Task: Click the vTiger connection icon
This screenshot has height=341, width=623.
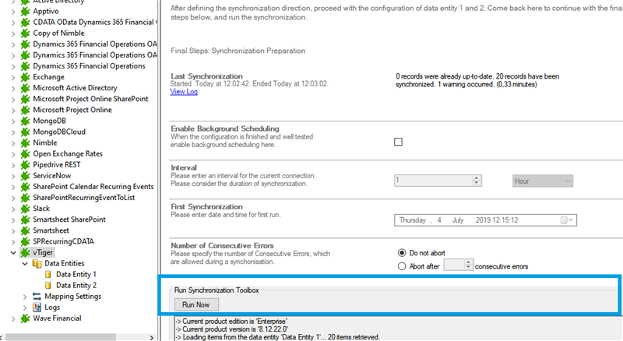Action: click(x=25, y=252)
